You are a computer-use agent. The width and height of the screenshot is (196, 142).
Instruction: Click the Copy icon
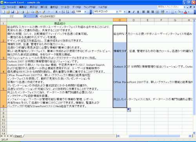[x=33, y=12]
